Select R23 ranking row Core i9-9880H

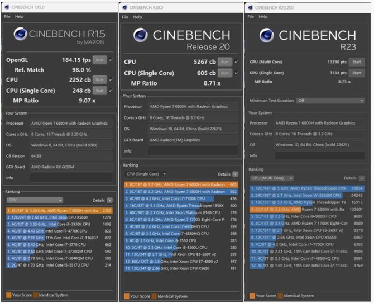[307, 216]
